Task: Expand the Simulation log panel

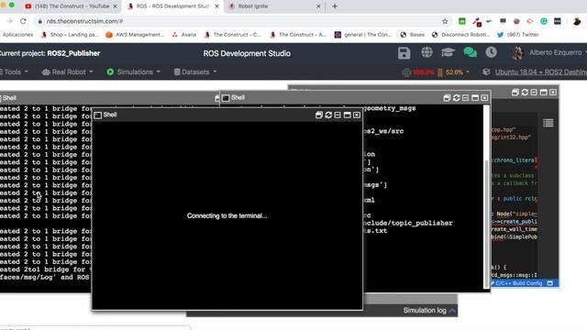Action: click(429, 311)
